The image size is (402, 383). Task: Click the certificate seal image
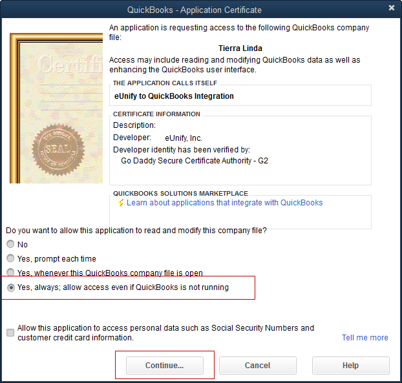(58, 150)
